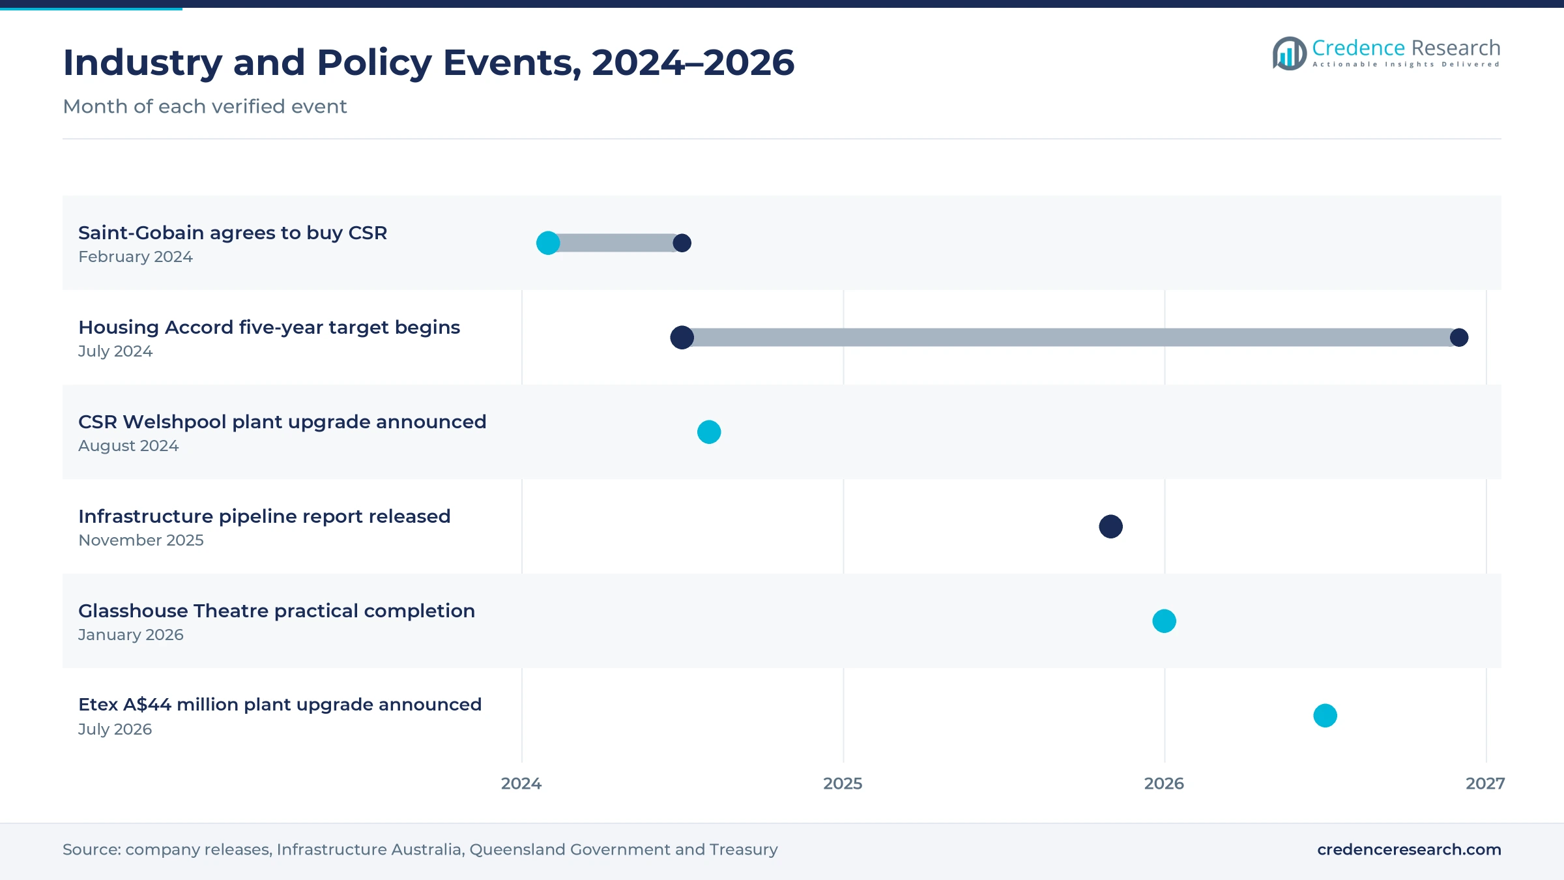This screenshot has width=1564, height=880.
Task: Open the credenceresearch.com footer link
Action: point(1409,849)
